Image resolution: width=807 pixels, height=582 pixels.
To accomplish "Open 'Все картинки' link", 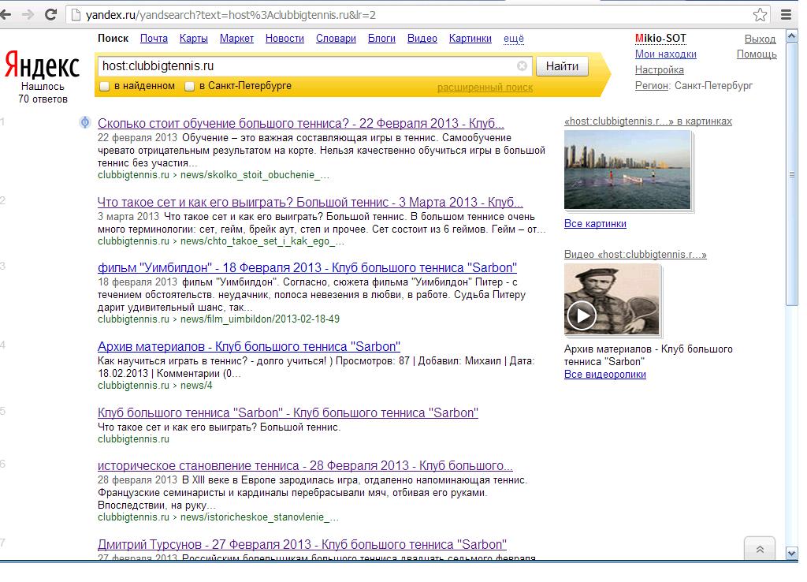I will point(595,224).
